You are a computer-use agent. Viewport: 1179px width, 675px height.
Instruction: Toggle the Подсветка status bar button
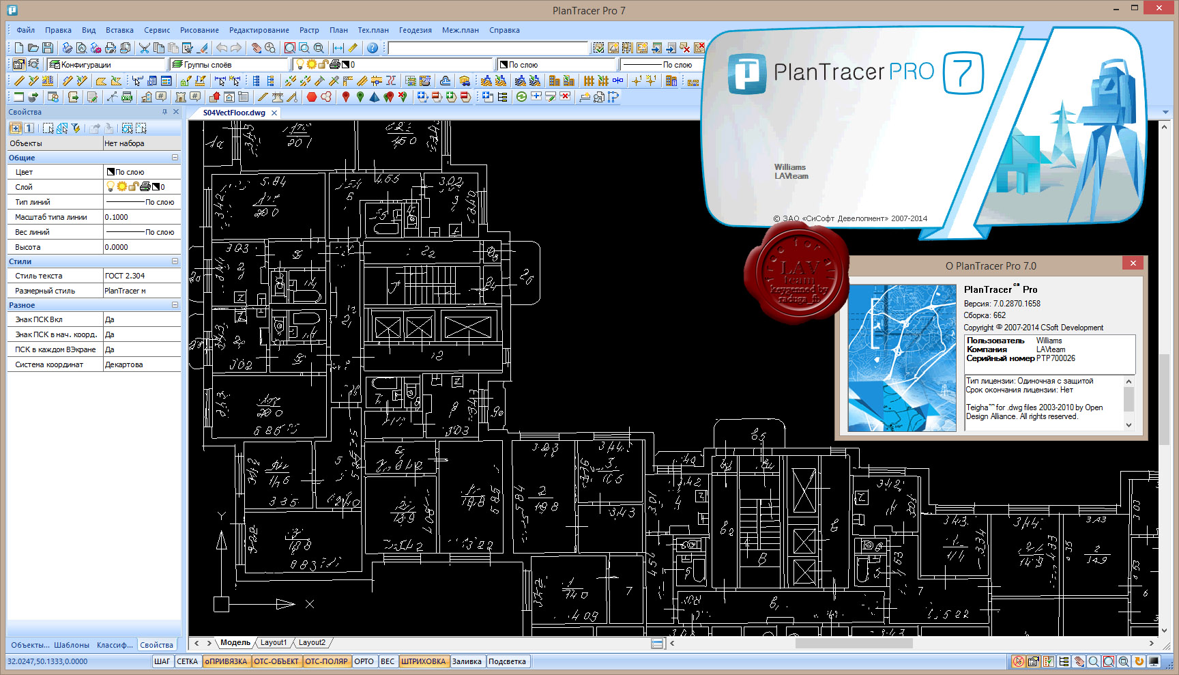point(507,661)
